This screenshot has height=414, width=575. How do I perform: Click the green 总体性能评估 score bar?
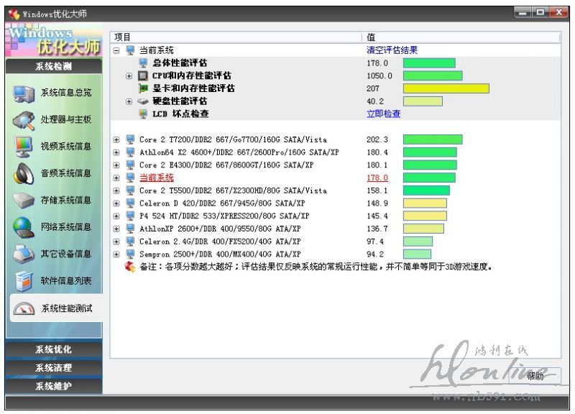click(429, 63)
